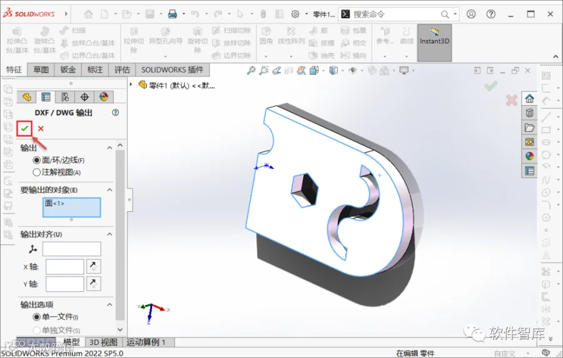Click the view orientation cube icon
The width and height of the screenshot is (563, 358).
coord(315,71)
